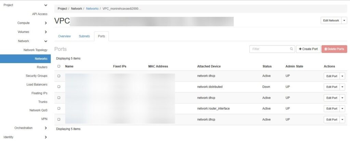This screenshot has height=141, width=350.
Task: Click the Delete Ports button
Action: tap(334, 49)
